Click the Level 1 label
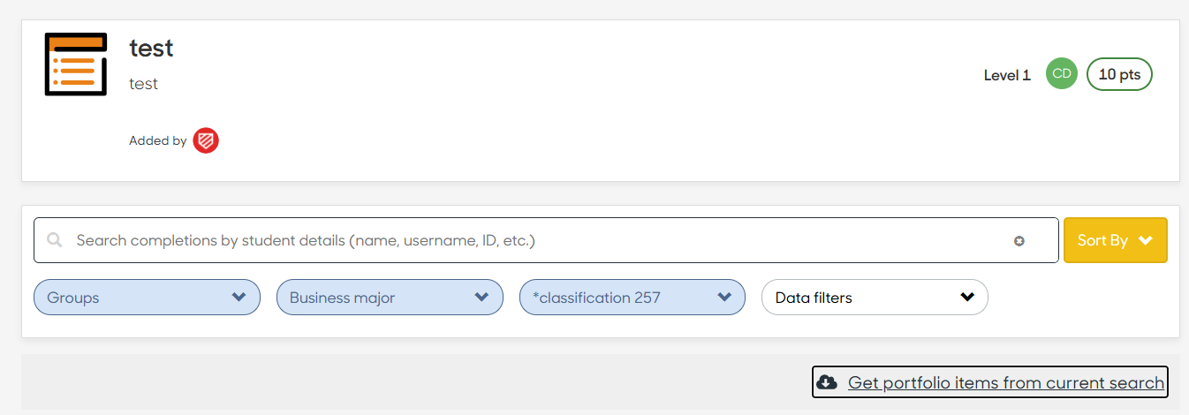Image resolution: width=1189 pixels, height=415 pixels. (1007, 76)
